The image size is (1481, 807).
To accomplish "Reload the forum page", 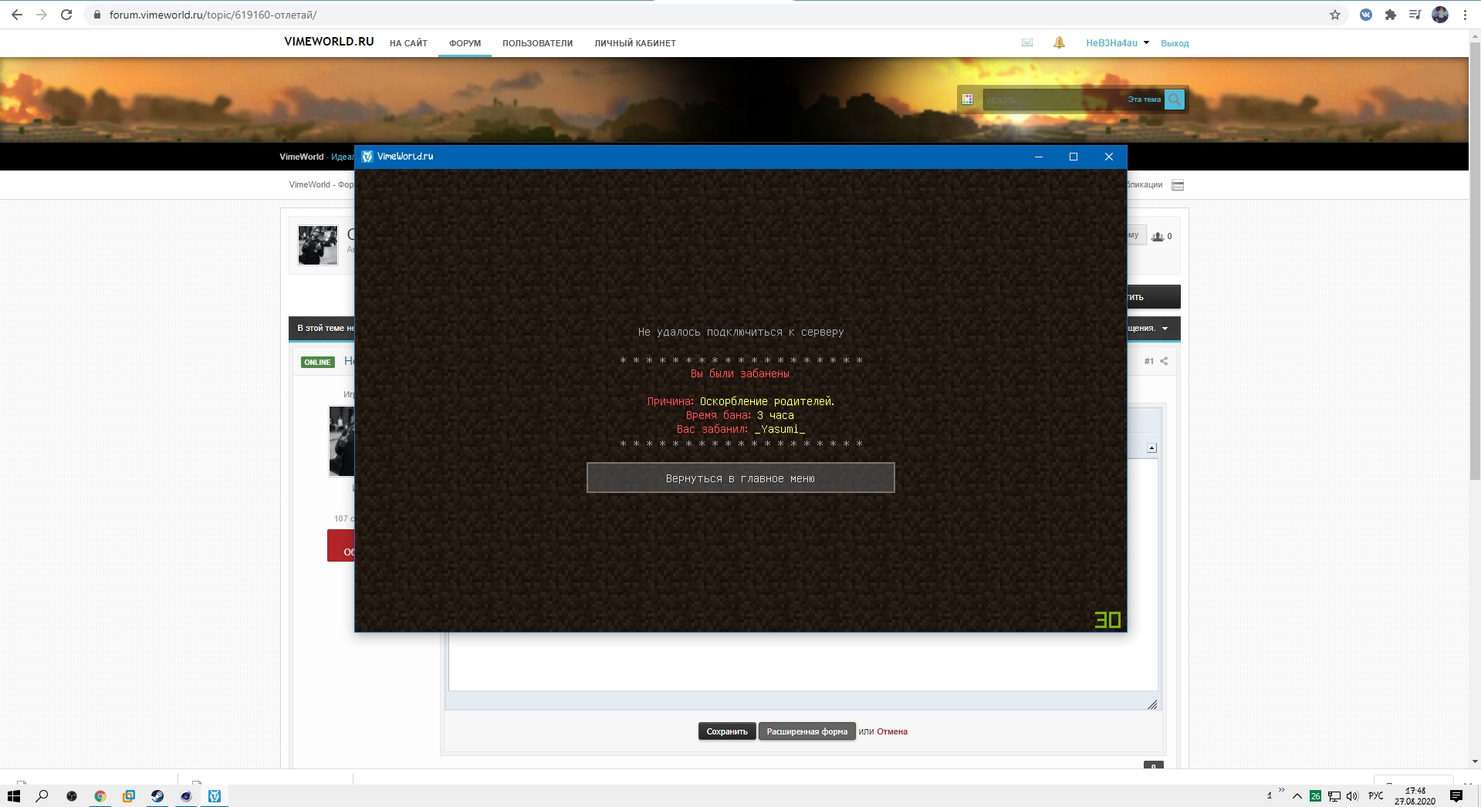I will (x=66, y=15).
